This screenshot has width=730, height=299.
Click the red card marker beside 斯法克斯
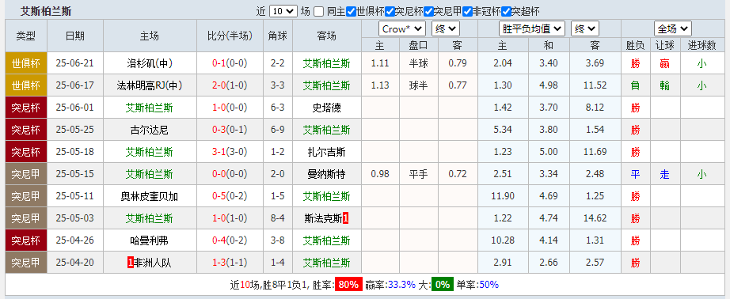(346, 218)
